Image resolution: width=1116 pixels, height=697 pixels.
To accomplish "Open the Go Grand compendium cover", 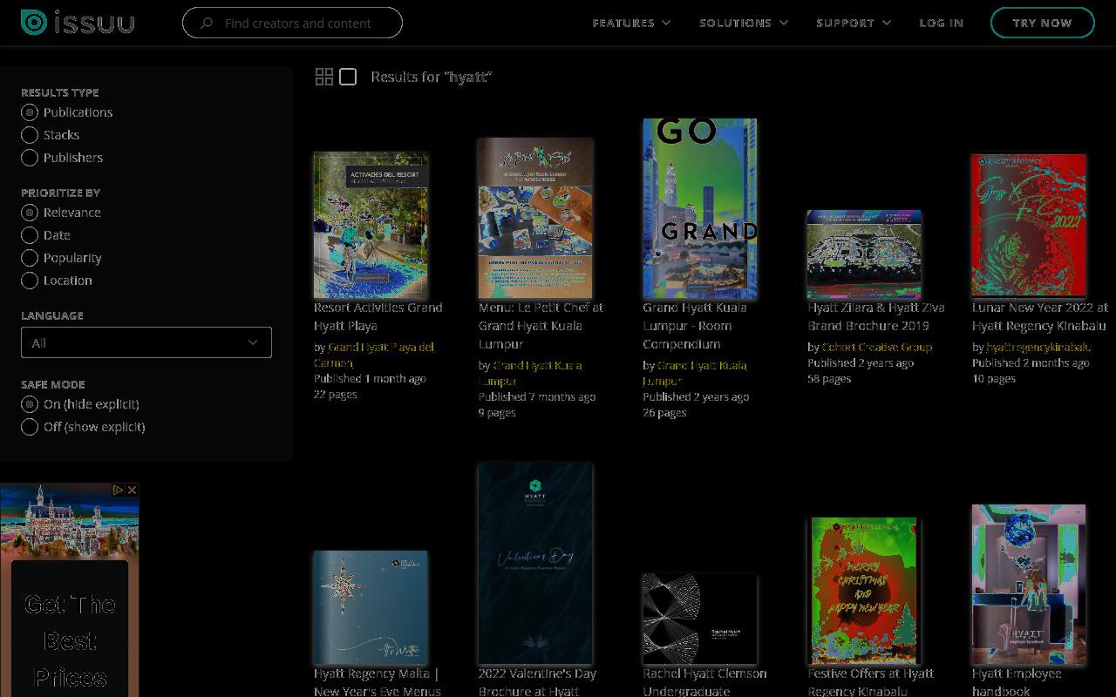I will tap(700, 208).
